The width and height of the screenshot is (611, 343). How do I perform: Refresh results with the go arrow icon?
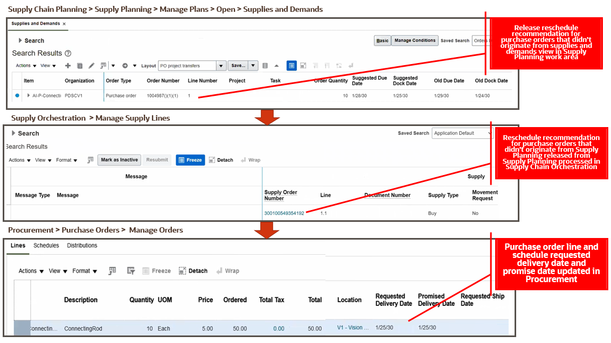coord(126,66)
